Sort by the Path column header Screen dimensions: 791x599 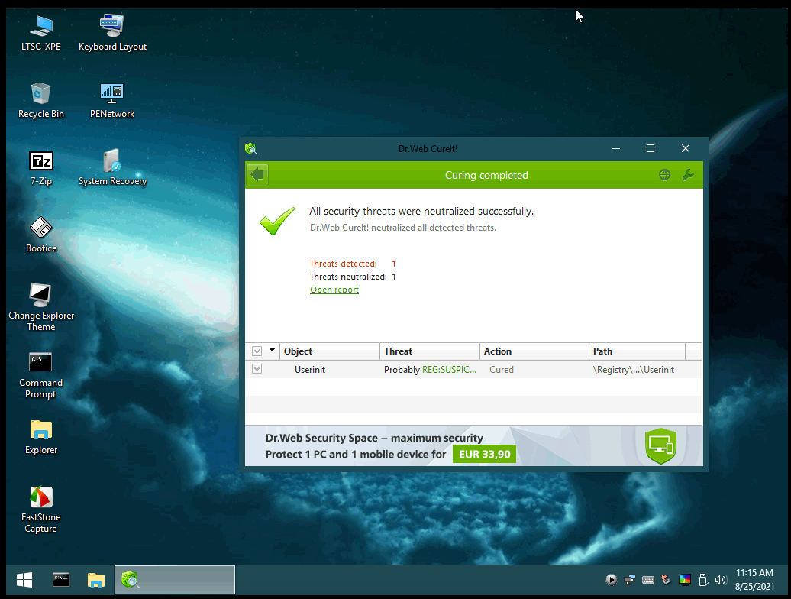click(x=637, y=351)
